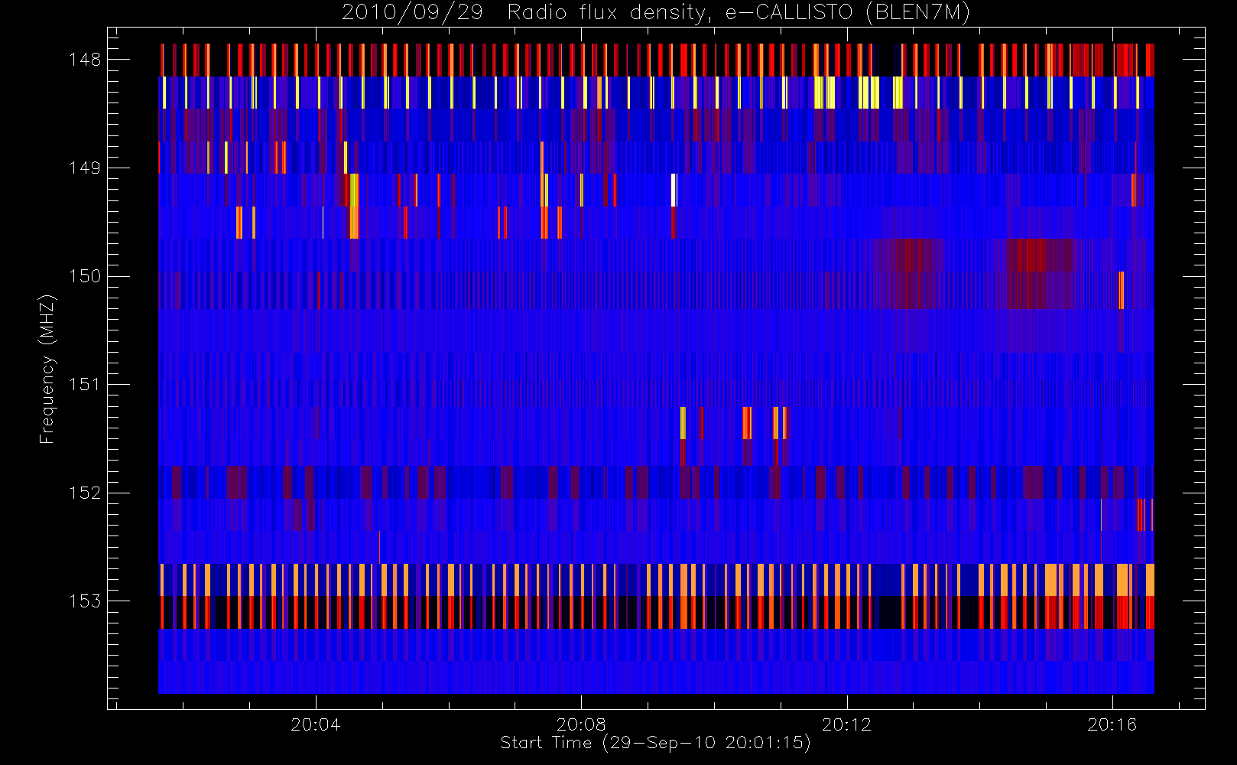Click the white burst near 149 MHz

pyautogui.click(x=674, y=190)
